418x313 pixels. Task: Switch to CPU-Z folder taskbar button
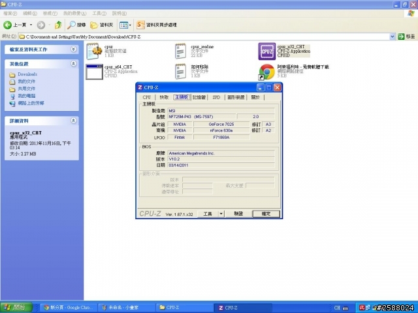point(185,307)
